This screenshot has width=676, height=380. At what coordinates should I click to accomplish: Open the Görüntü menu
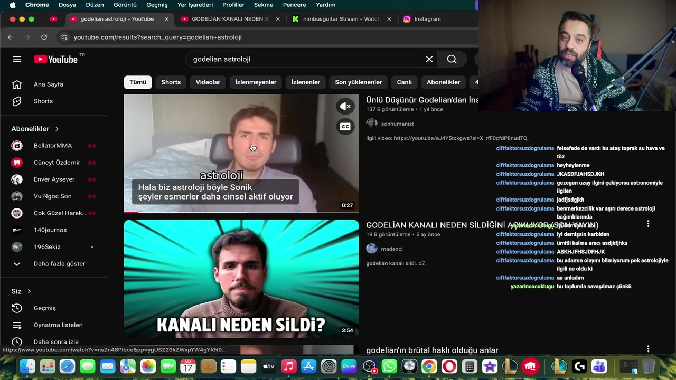[125, 5]
